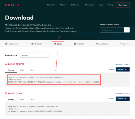Pick the Windows logo icon
The image size is (135, 119).
(97, 44)
